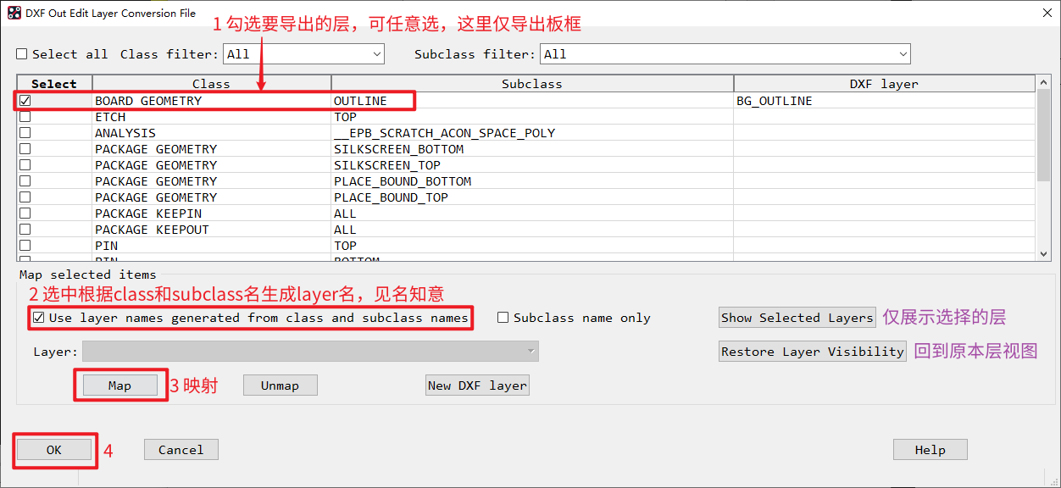Click the scroll down arrow of layer list
Screen dimensions: 1061x488
pos(1044,253)
